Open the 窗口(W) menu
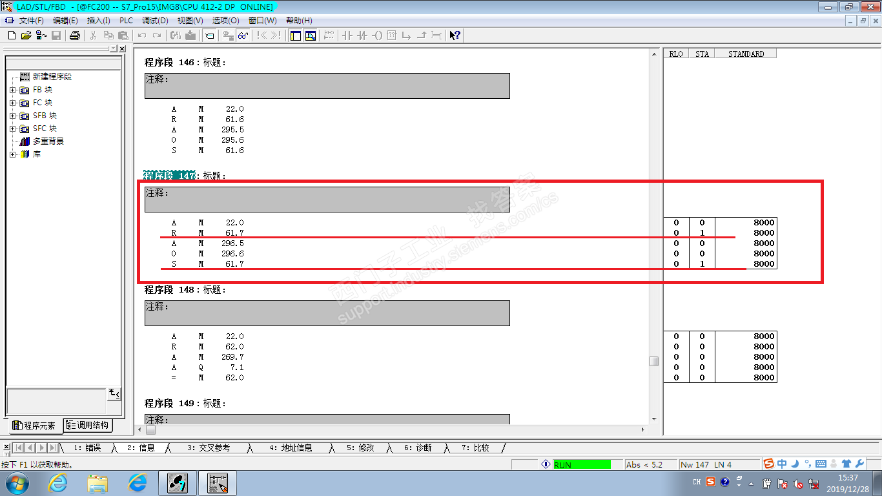This screenshot has width=882, height=496. point(262,21)
